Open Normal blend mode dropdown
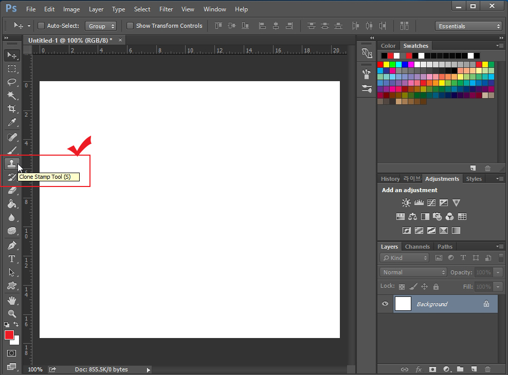 click(x=413, y=272)
